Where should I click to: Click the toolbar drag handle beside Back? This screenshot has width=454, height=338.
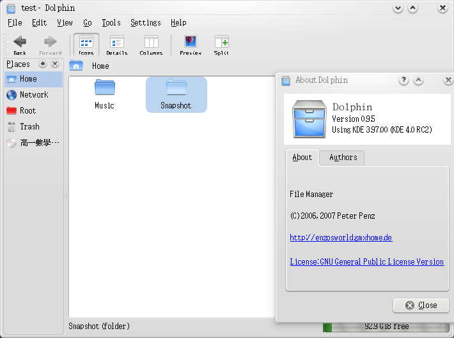tap(5, 45)
